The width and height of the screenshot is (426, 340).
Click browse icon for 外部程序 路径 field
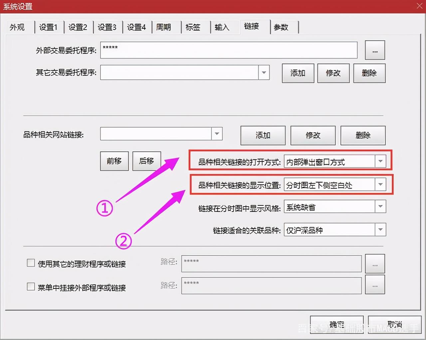pyautogui.click(x=375, y=285)
